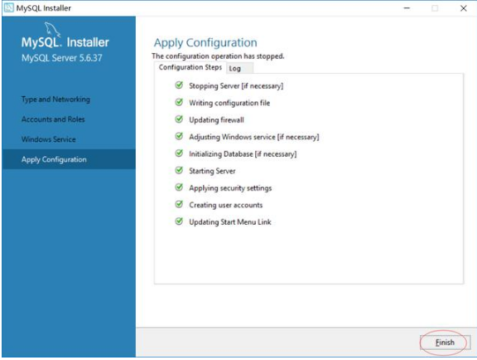Viewport: 477px width, 360px height.
Task: Open the Type and Networking step
Action: [55, 100]
